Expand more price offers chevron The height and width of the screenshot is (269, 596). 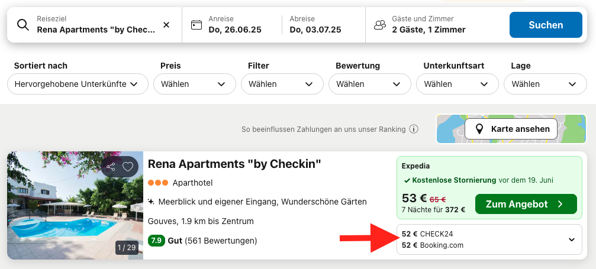point(572,239)
